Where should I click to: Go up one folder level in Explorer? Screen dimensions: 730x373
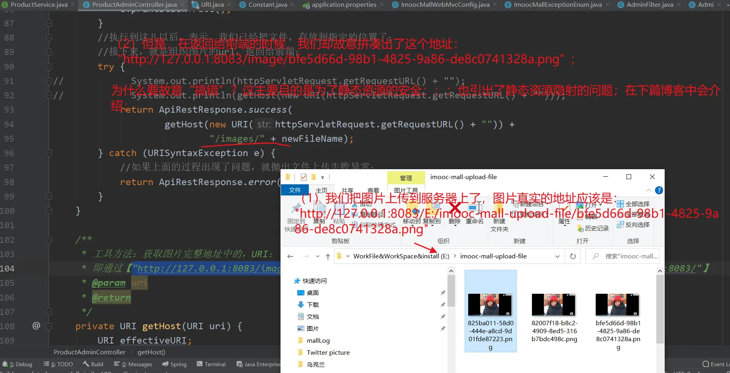click(x=328, y=256)
